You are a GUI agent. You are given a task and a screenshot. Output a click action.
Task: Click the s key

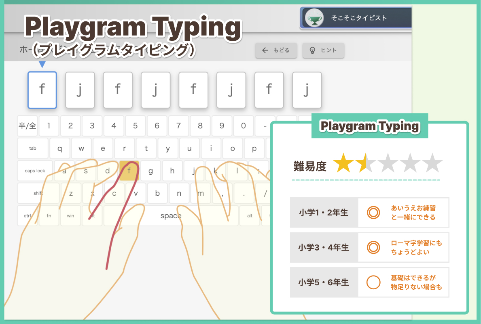86,171
